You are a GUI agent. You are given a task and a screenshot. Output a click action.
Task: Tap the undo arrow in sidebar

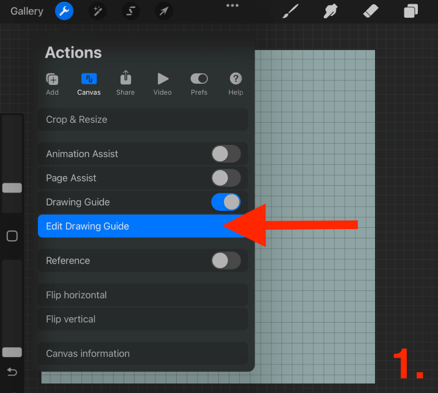(12, 372)
